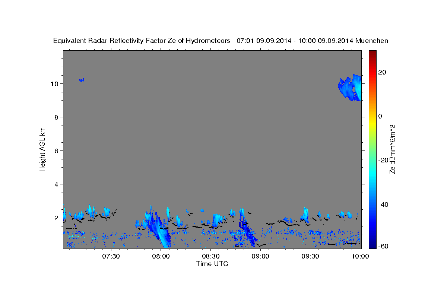Click the height tick label '10'
The width and height of the screenshot is (447, 298).
[55, 84]
